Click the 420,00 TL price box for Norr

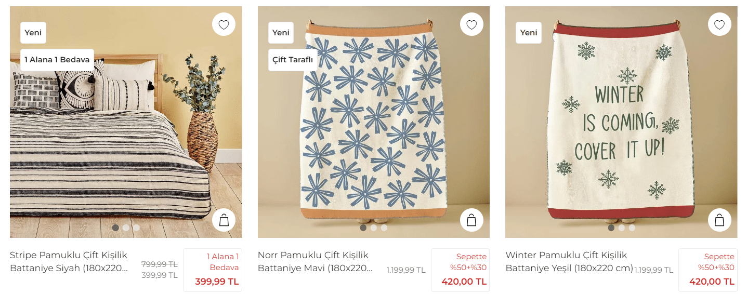[x=460, y=270]
